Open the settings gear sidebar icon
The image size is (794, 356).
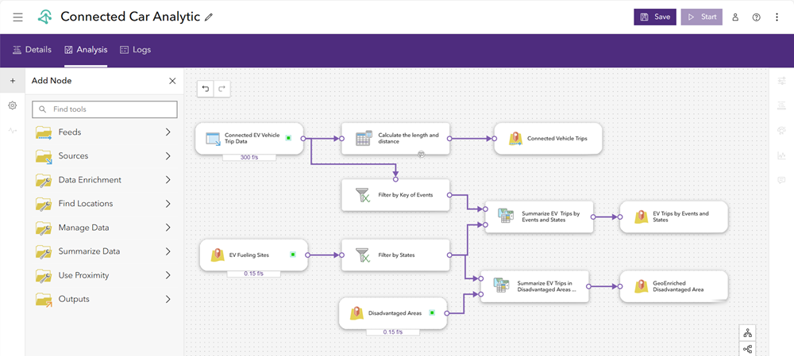(13, 105)
